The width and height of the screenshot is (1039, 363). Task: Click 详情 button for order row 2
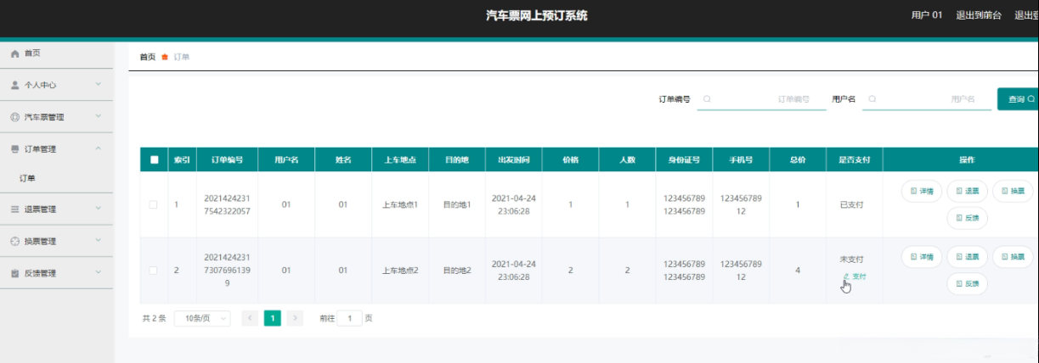click(x=922, y=256)
